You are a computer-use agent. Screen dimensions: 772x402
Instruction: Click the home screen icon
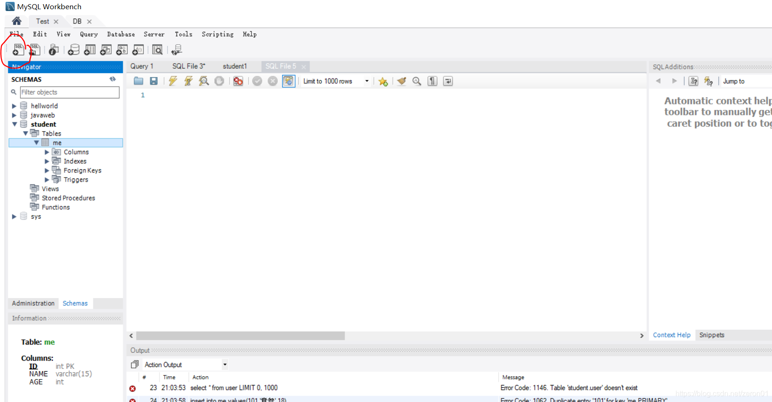(x=17, y=21)
